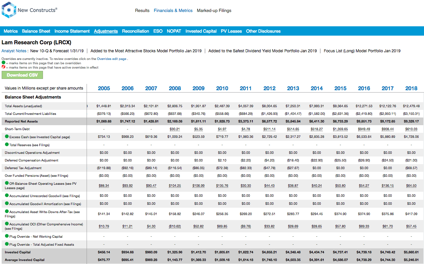
Task: Select the Average Invested Capital row label
Action: click(24, 260)
